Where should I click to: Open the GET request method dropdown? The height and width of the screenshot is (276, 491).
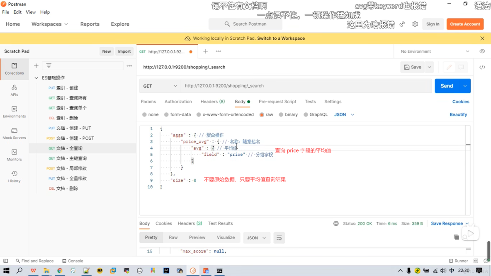click(x=160, y=85)
